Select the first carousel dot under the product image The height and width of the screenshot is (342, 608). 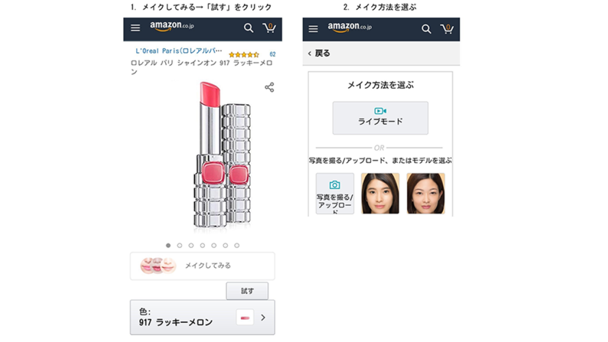168,246
